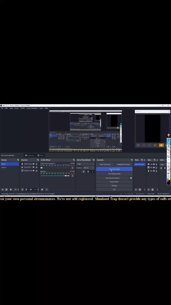The image size is (171, 305).
Task: Add a vertical source with the plus icon
Action: 149,189
